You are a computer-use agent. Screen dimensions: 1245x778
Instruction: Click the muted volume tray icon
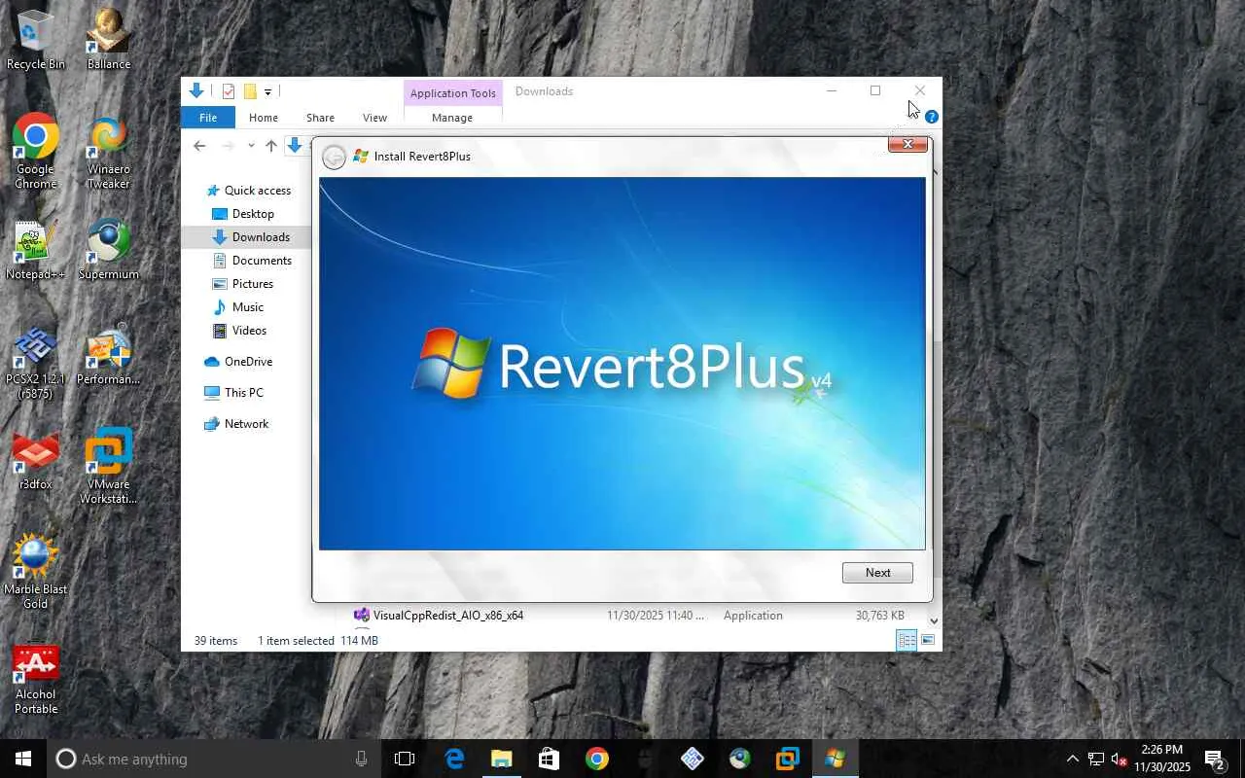coord(1119,759)
